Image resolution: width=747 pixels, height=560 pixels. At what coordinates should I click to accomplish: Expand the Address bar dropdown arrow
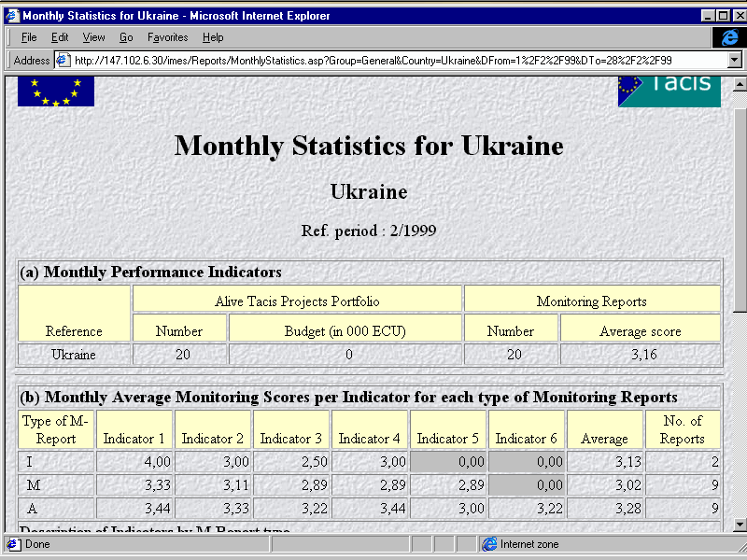[x=734, y=60]
